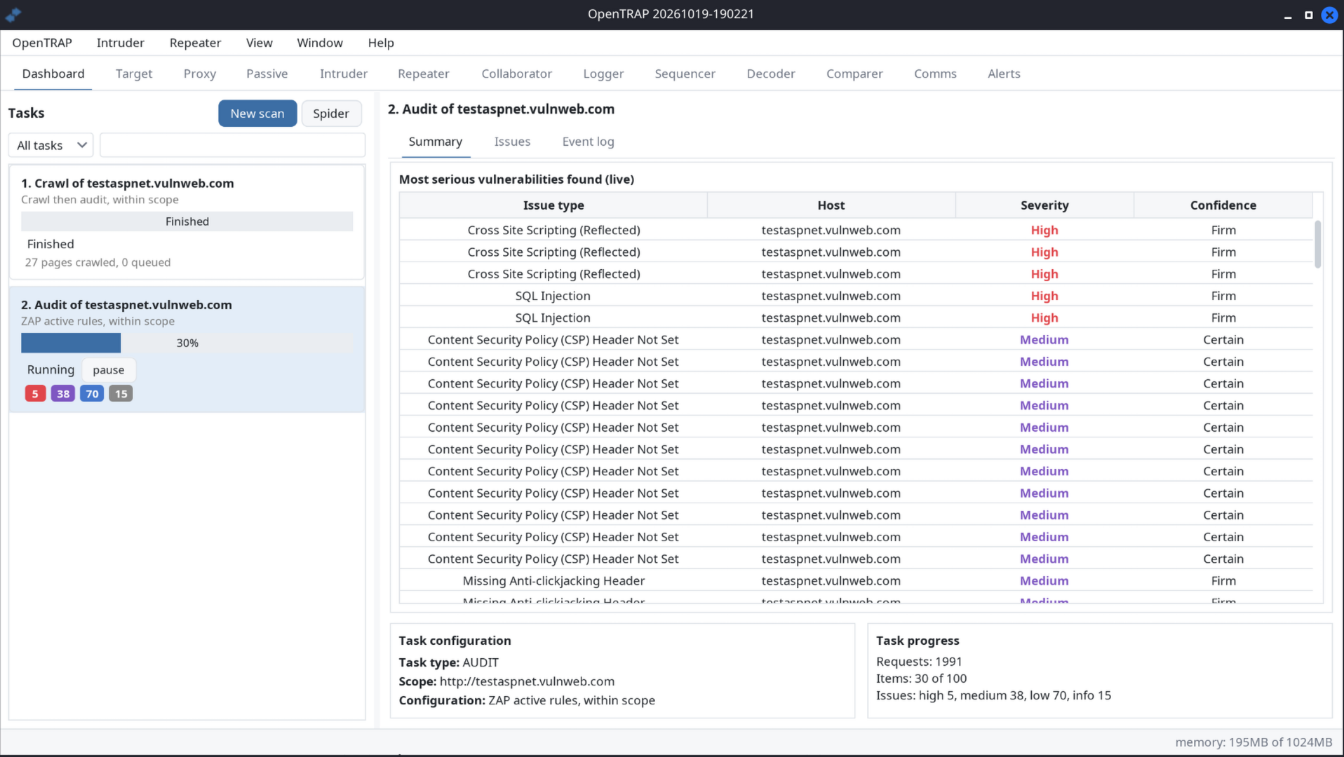Start a New scan

[257, 114]
